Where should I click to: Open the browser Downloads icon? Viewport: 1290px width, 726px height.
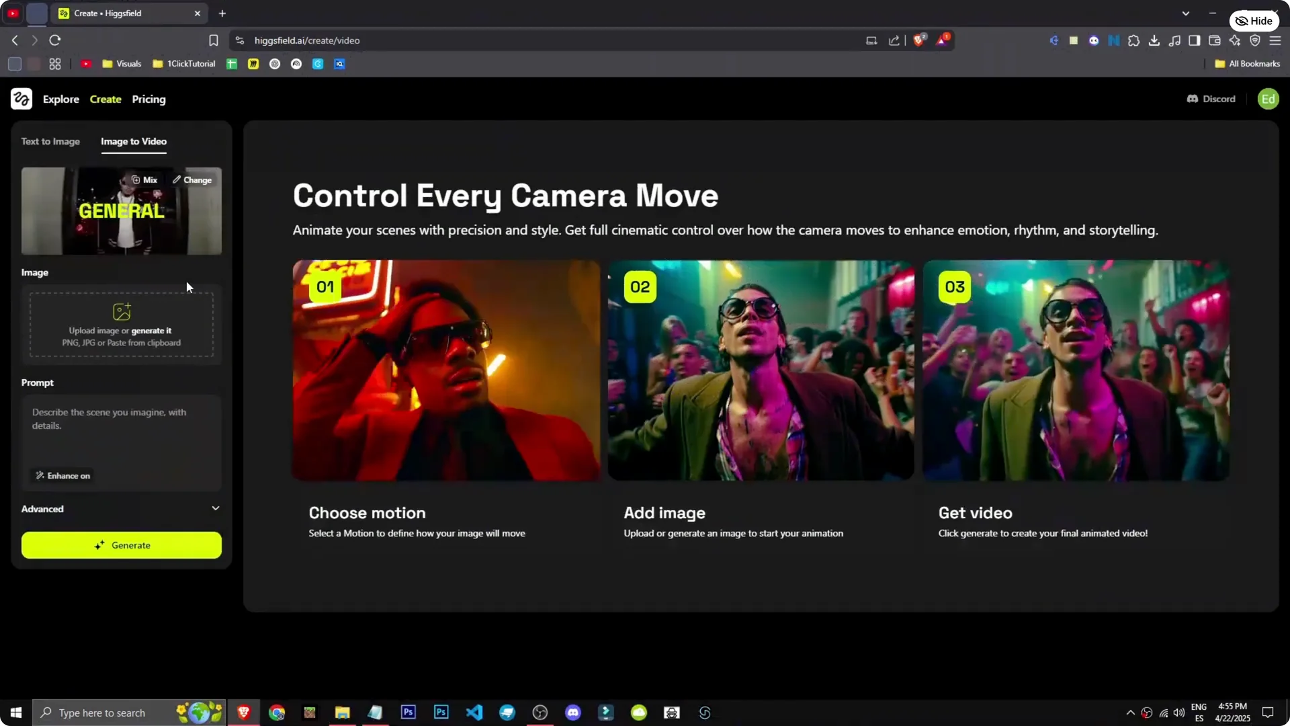[1154, 40]
